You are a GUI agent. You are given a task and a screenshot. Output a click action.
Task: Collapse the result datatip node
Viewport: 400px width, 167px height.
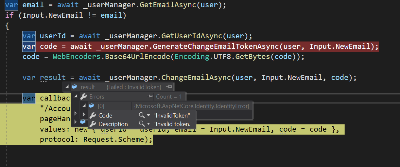coord(67,87)
